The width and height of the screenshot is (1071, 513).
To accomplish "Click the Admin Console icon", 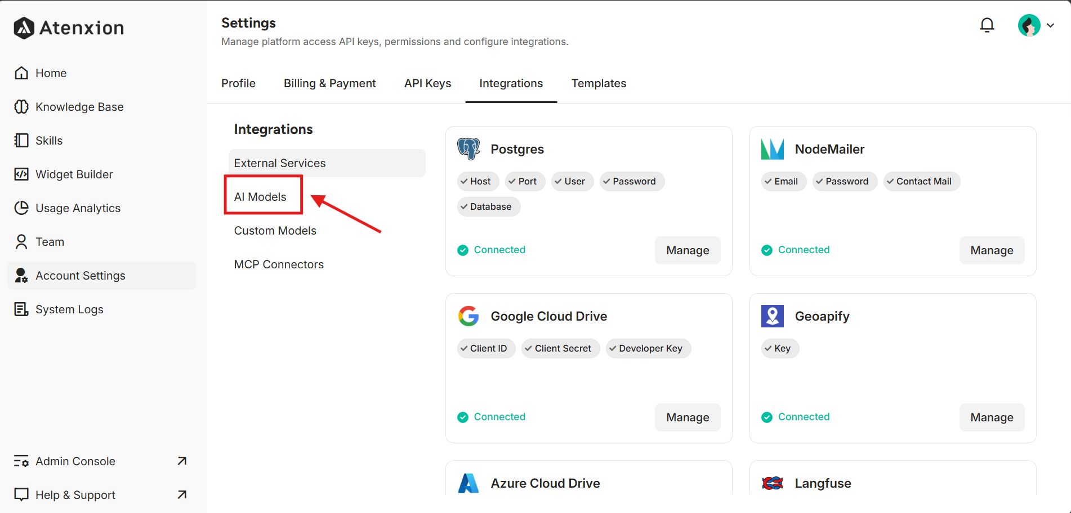I will [x=21, y=461].
